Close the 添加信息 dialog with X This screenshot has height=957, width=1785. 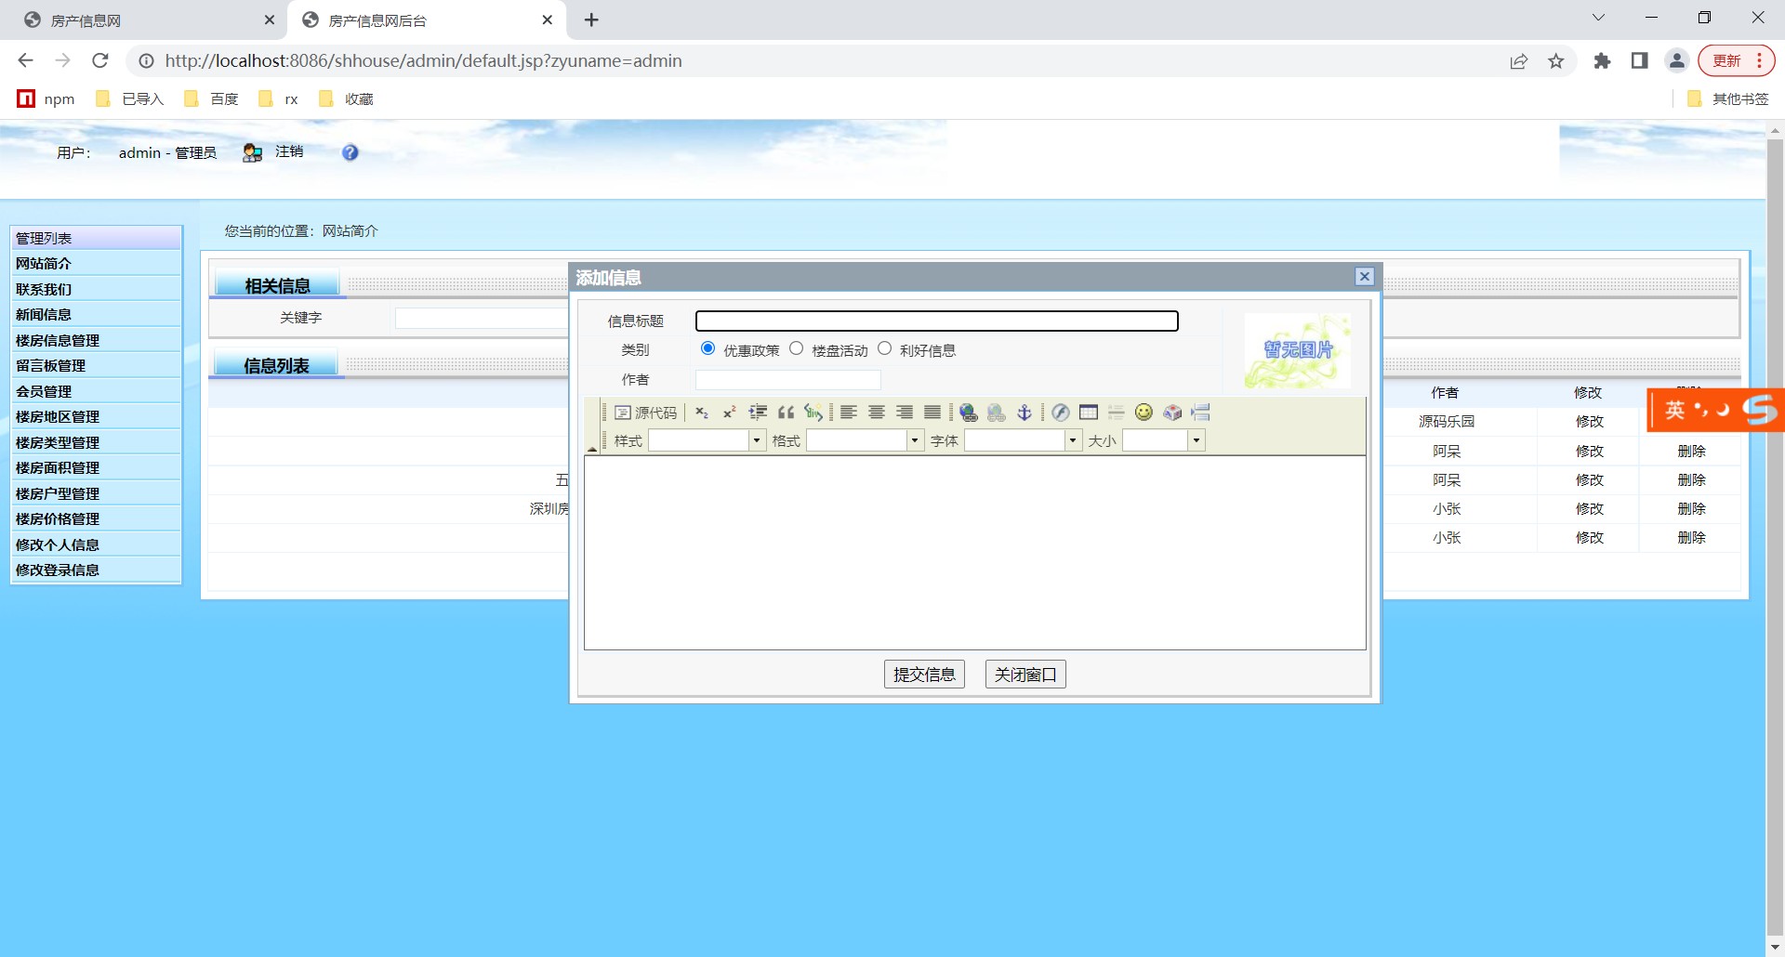point(1364,277)
